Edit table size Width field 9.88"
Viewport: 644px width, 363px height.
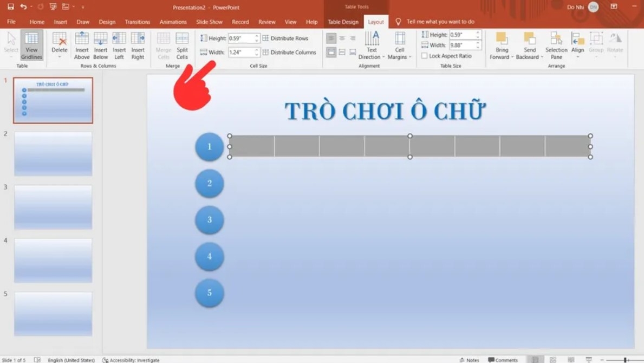[463, 45]
